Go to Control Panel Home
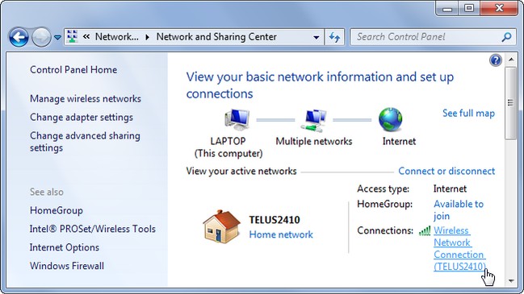Image resolution: width=524 pixels, height=294 pixels. pos(73,69)
